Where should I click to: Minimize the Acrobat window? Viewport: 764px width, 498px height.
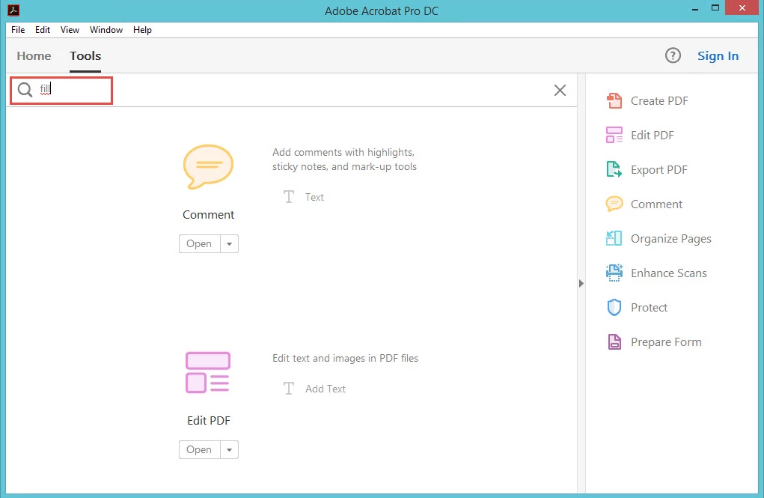pyautogui.click(x=695, y=9)
